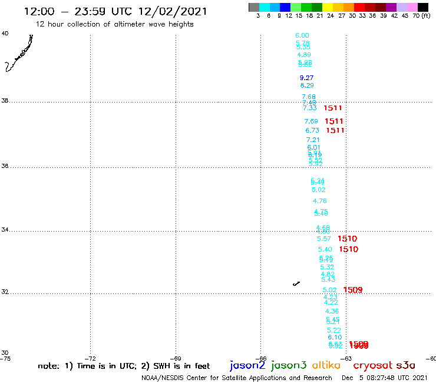Screen dimensions: 436x383
Task: Click the 5.32 wave height value
Action: pyautogui.click(x=327, y=268)
